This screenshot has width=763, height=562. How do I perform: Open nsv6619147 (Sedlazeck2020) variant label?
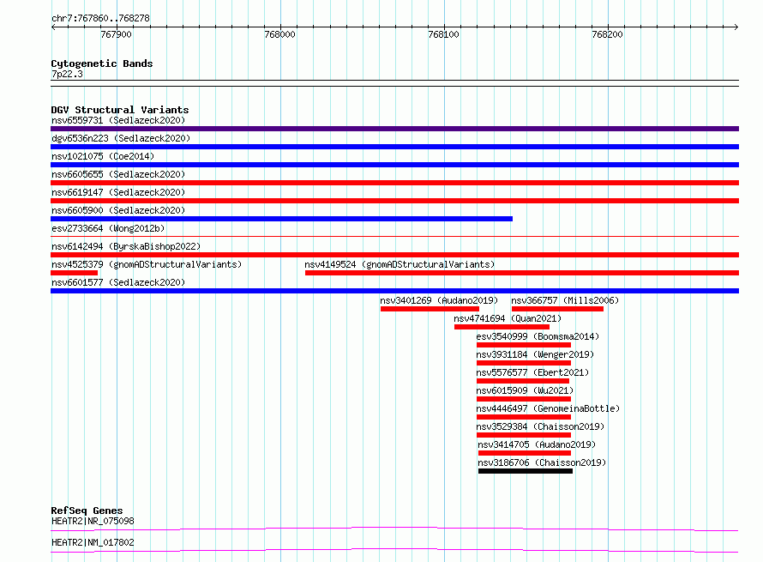coord(118,192)
